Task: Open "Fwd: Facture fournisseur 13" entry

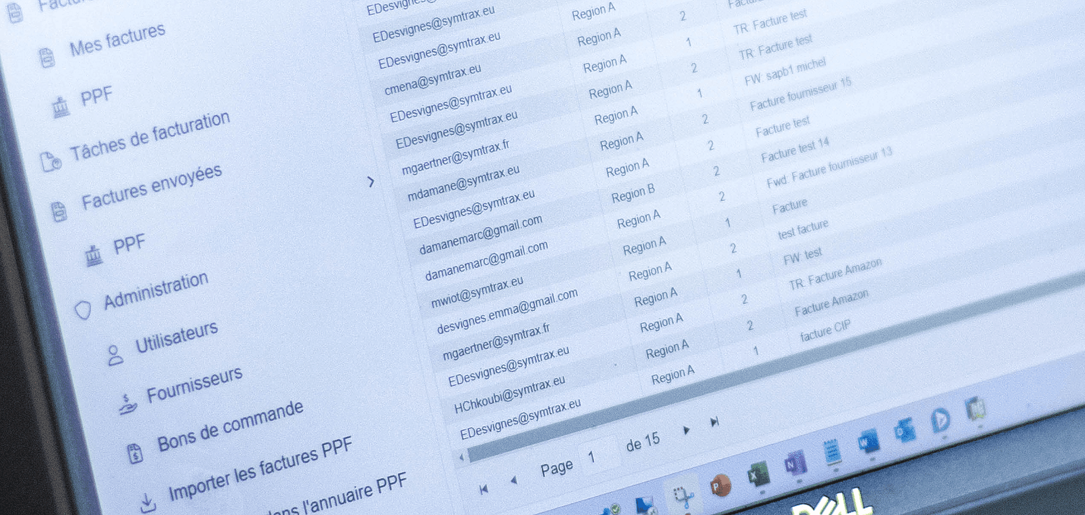Action: [829, 167]
